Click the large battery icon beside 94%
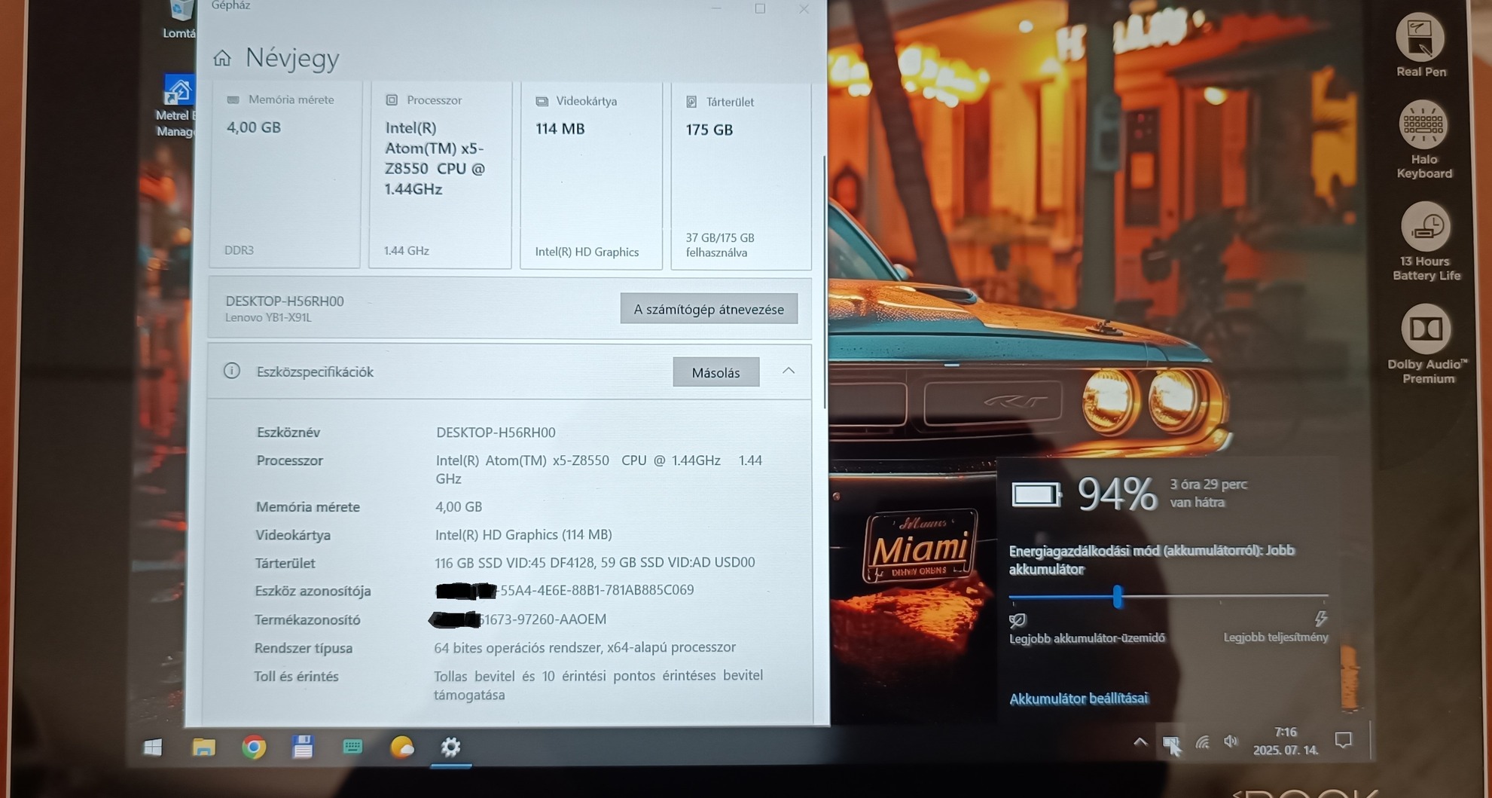The height and width of the screenshot is (798, 1492). (1036, 494)
